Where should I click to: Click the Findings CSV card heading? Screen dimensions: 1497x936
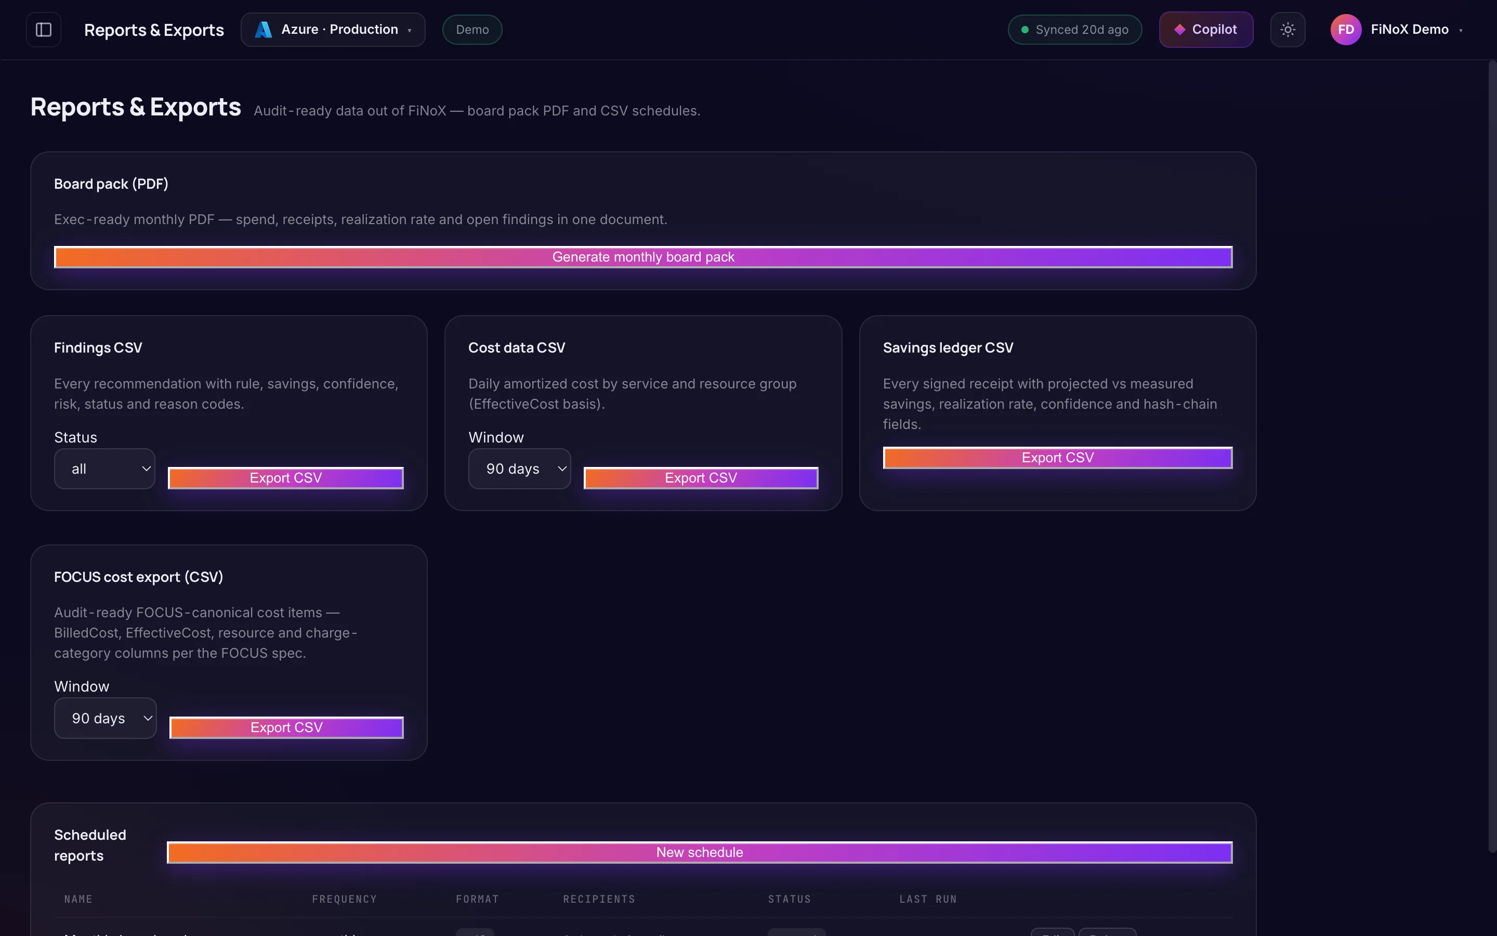(98, 348)
